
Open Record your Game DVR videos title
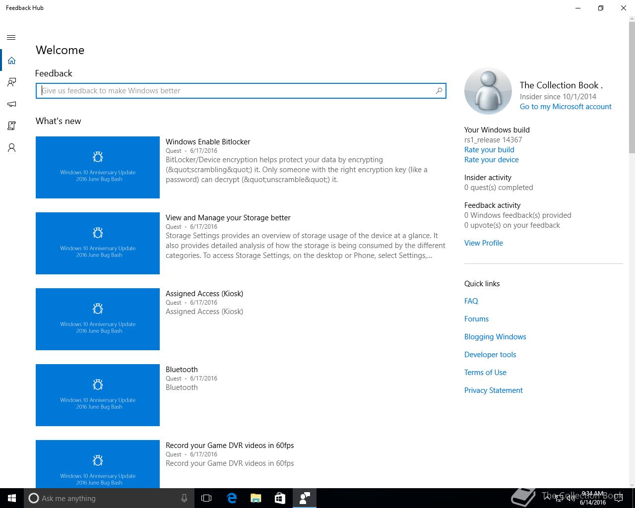pyautogui.click(x=230, y=445)
